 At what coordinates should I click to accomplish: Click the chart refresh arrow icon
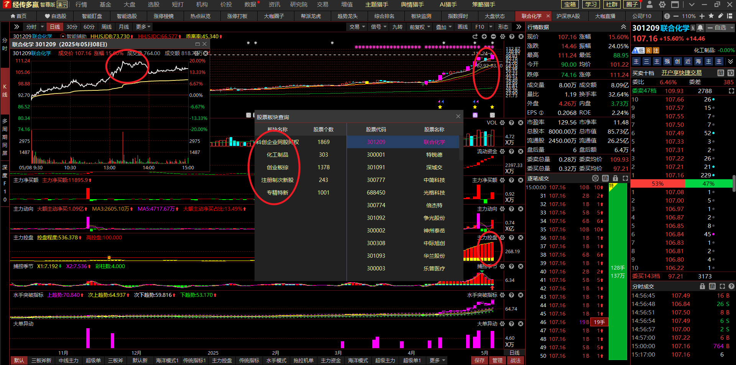click(475, 36)
